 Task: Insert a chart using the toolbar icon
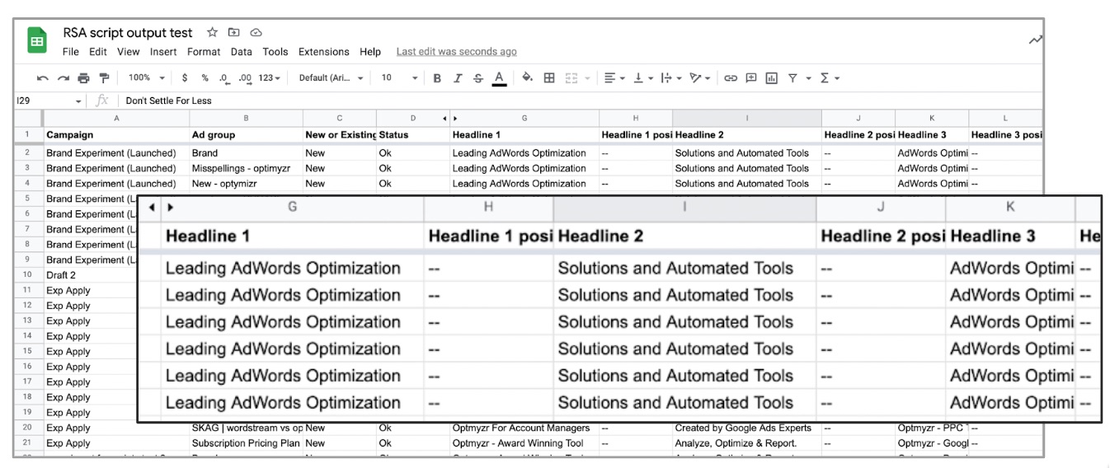(x=772, y=78)
